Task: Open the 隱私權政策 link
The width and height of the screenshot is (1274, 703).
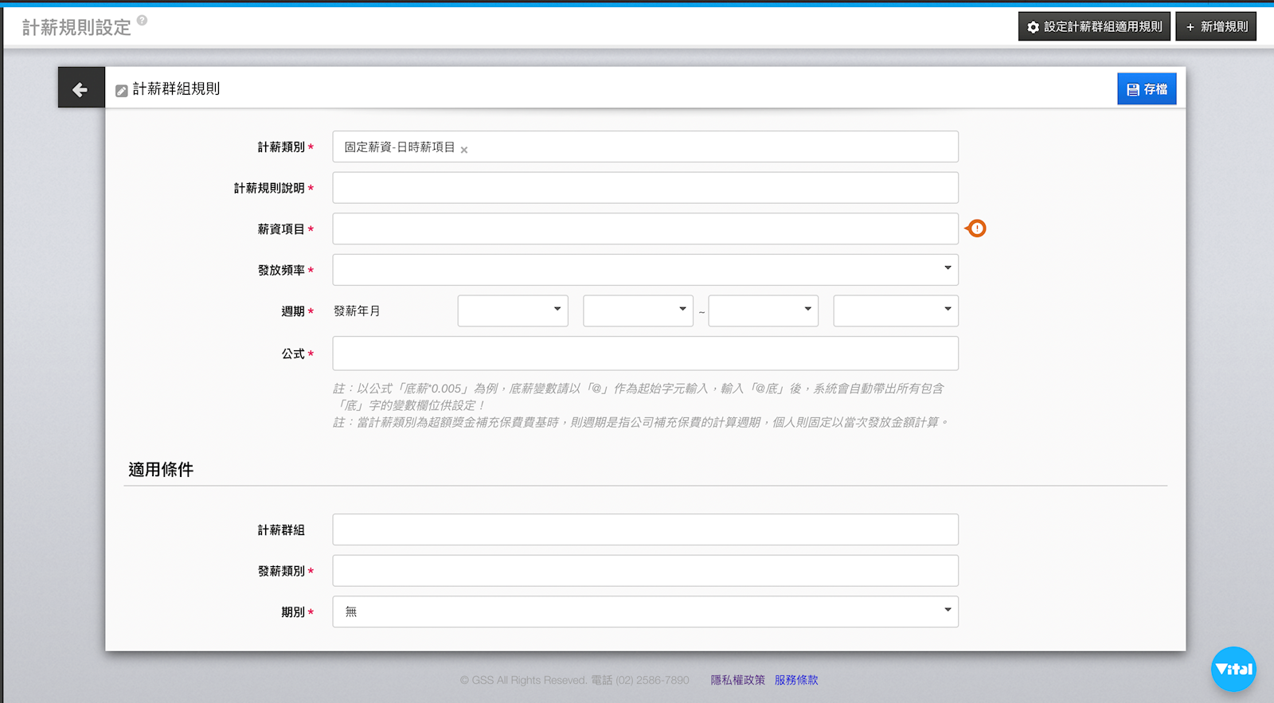Action: click(x=737, y=680)
